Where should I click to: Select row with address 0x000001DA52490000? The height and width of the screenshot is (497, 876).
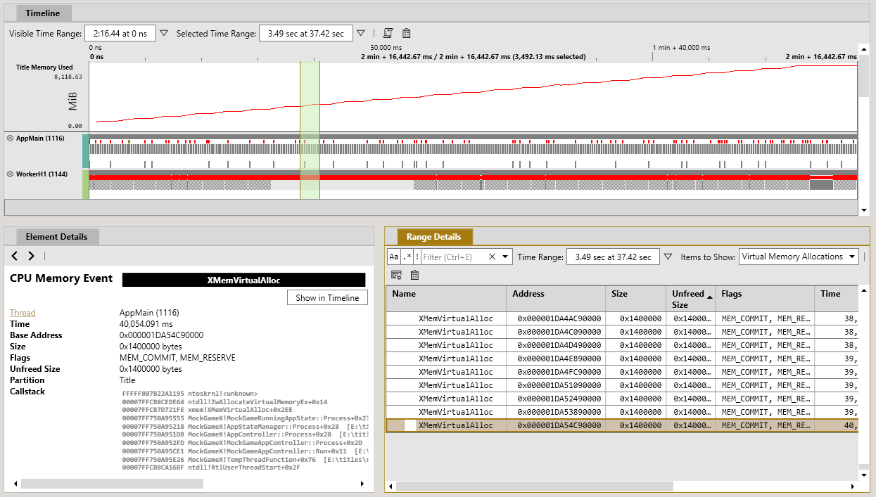(x=623, y=399)
